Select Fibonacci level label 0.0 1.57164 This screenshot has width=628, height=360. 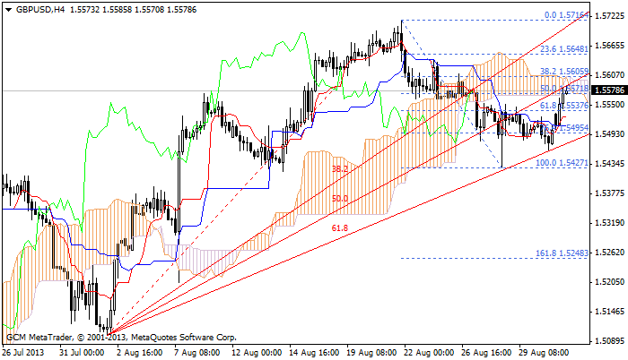pos(566,15)
